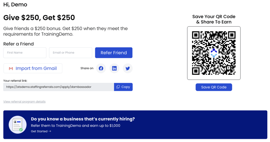Click the Give $250, Get $250 heading
This screenshot has height=142, width=270.
tap(39, 18)
